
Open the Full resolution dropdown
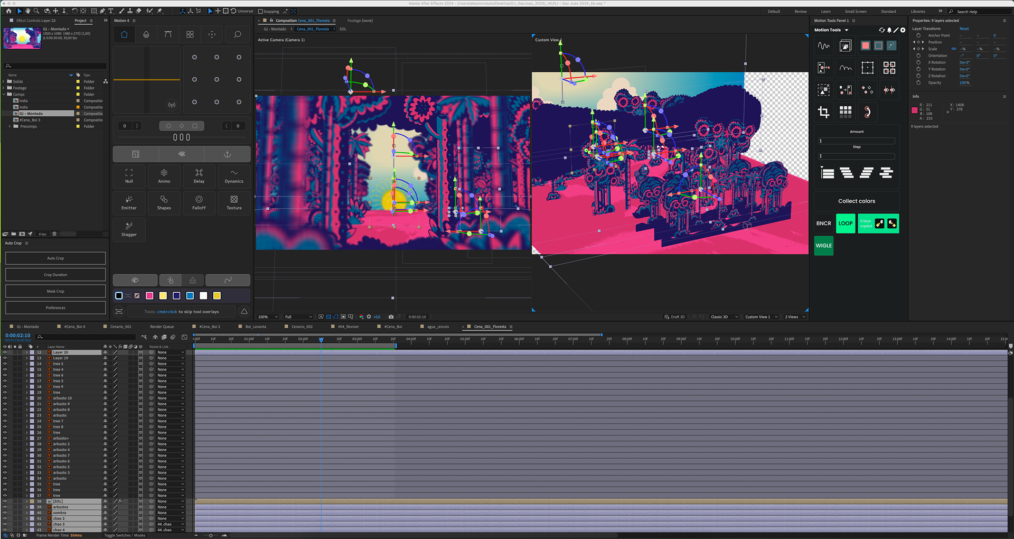pyautogui.click(x=298, y=317)
